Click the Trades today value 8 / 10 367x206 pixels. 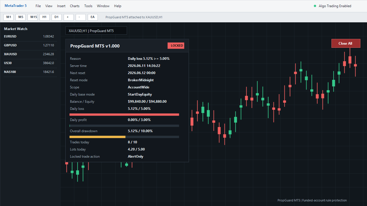click(x=132, y=142)
